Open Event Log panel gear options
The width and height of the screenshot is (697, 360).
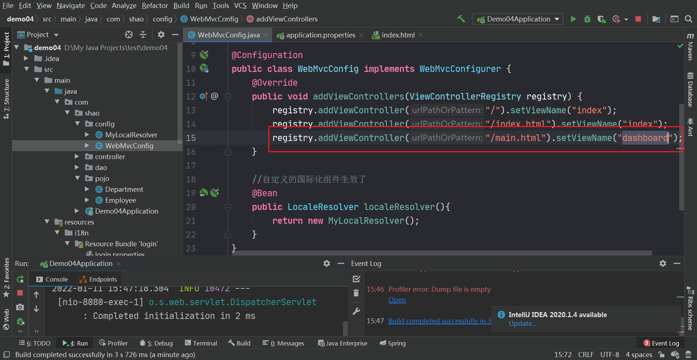[663, 263]
